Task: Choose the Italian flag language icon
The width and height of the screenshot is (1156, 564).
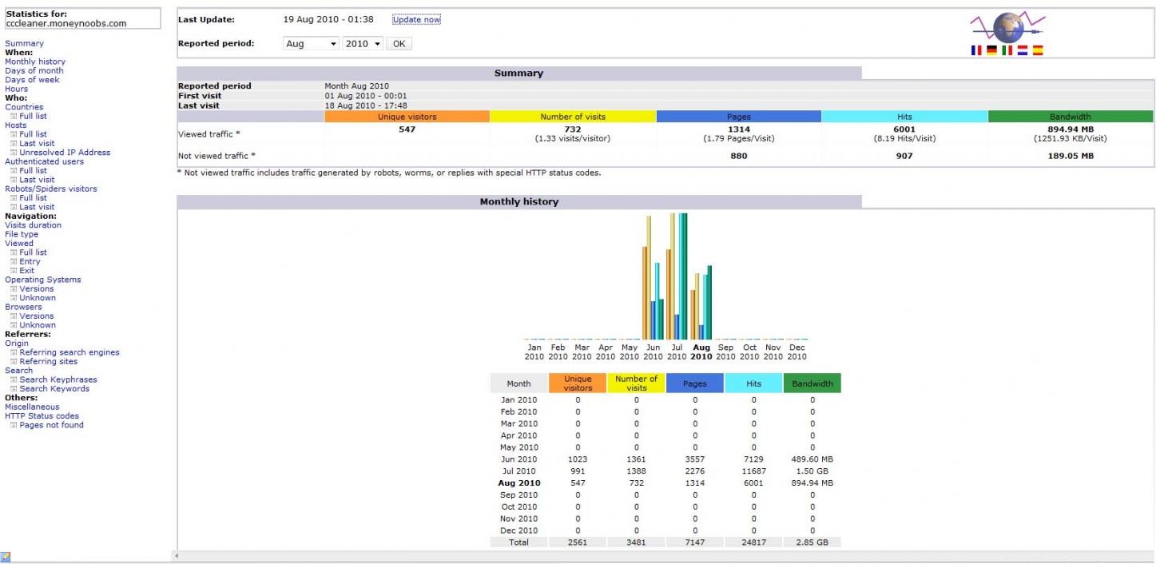Action: 1007,50
